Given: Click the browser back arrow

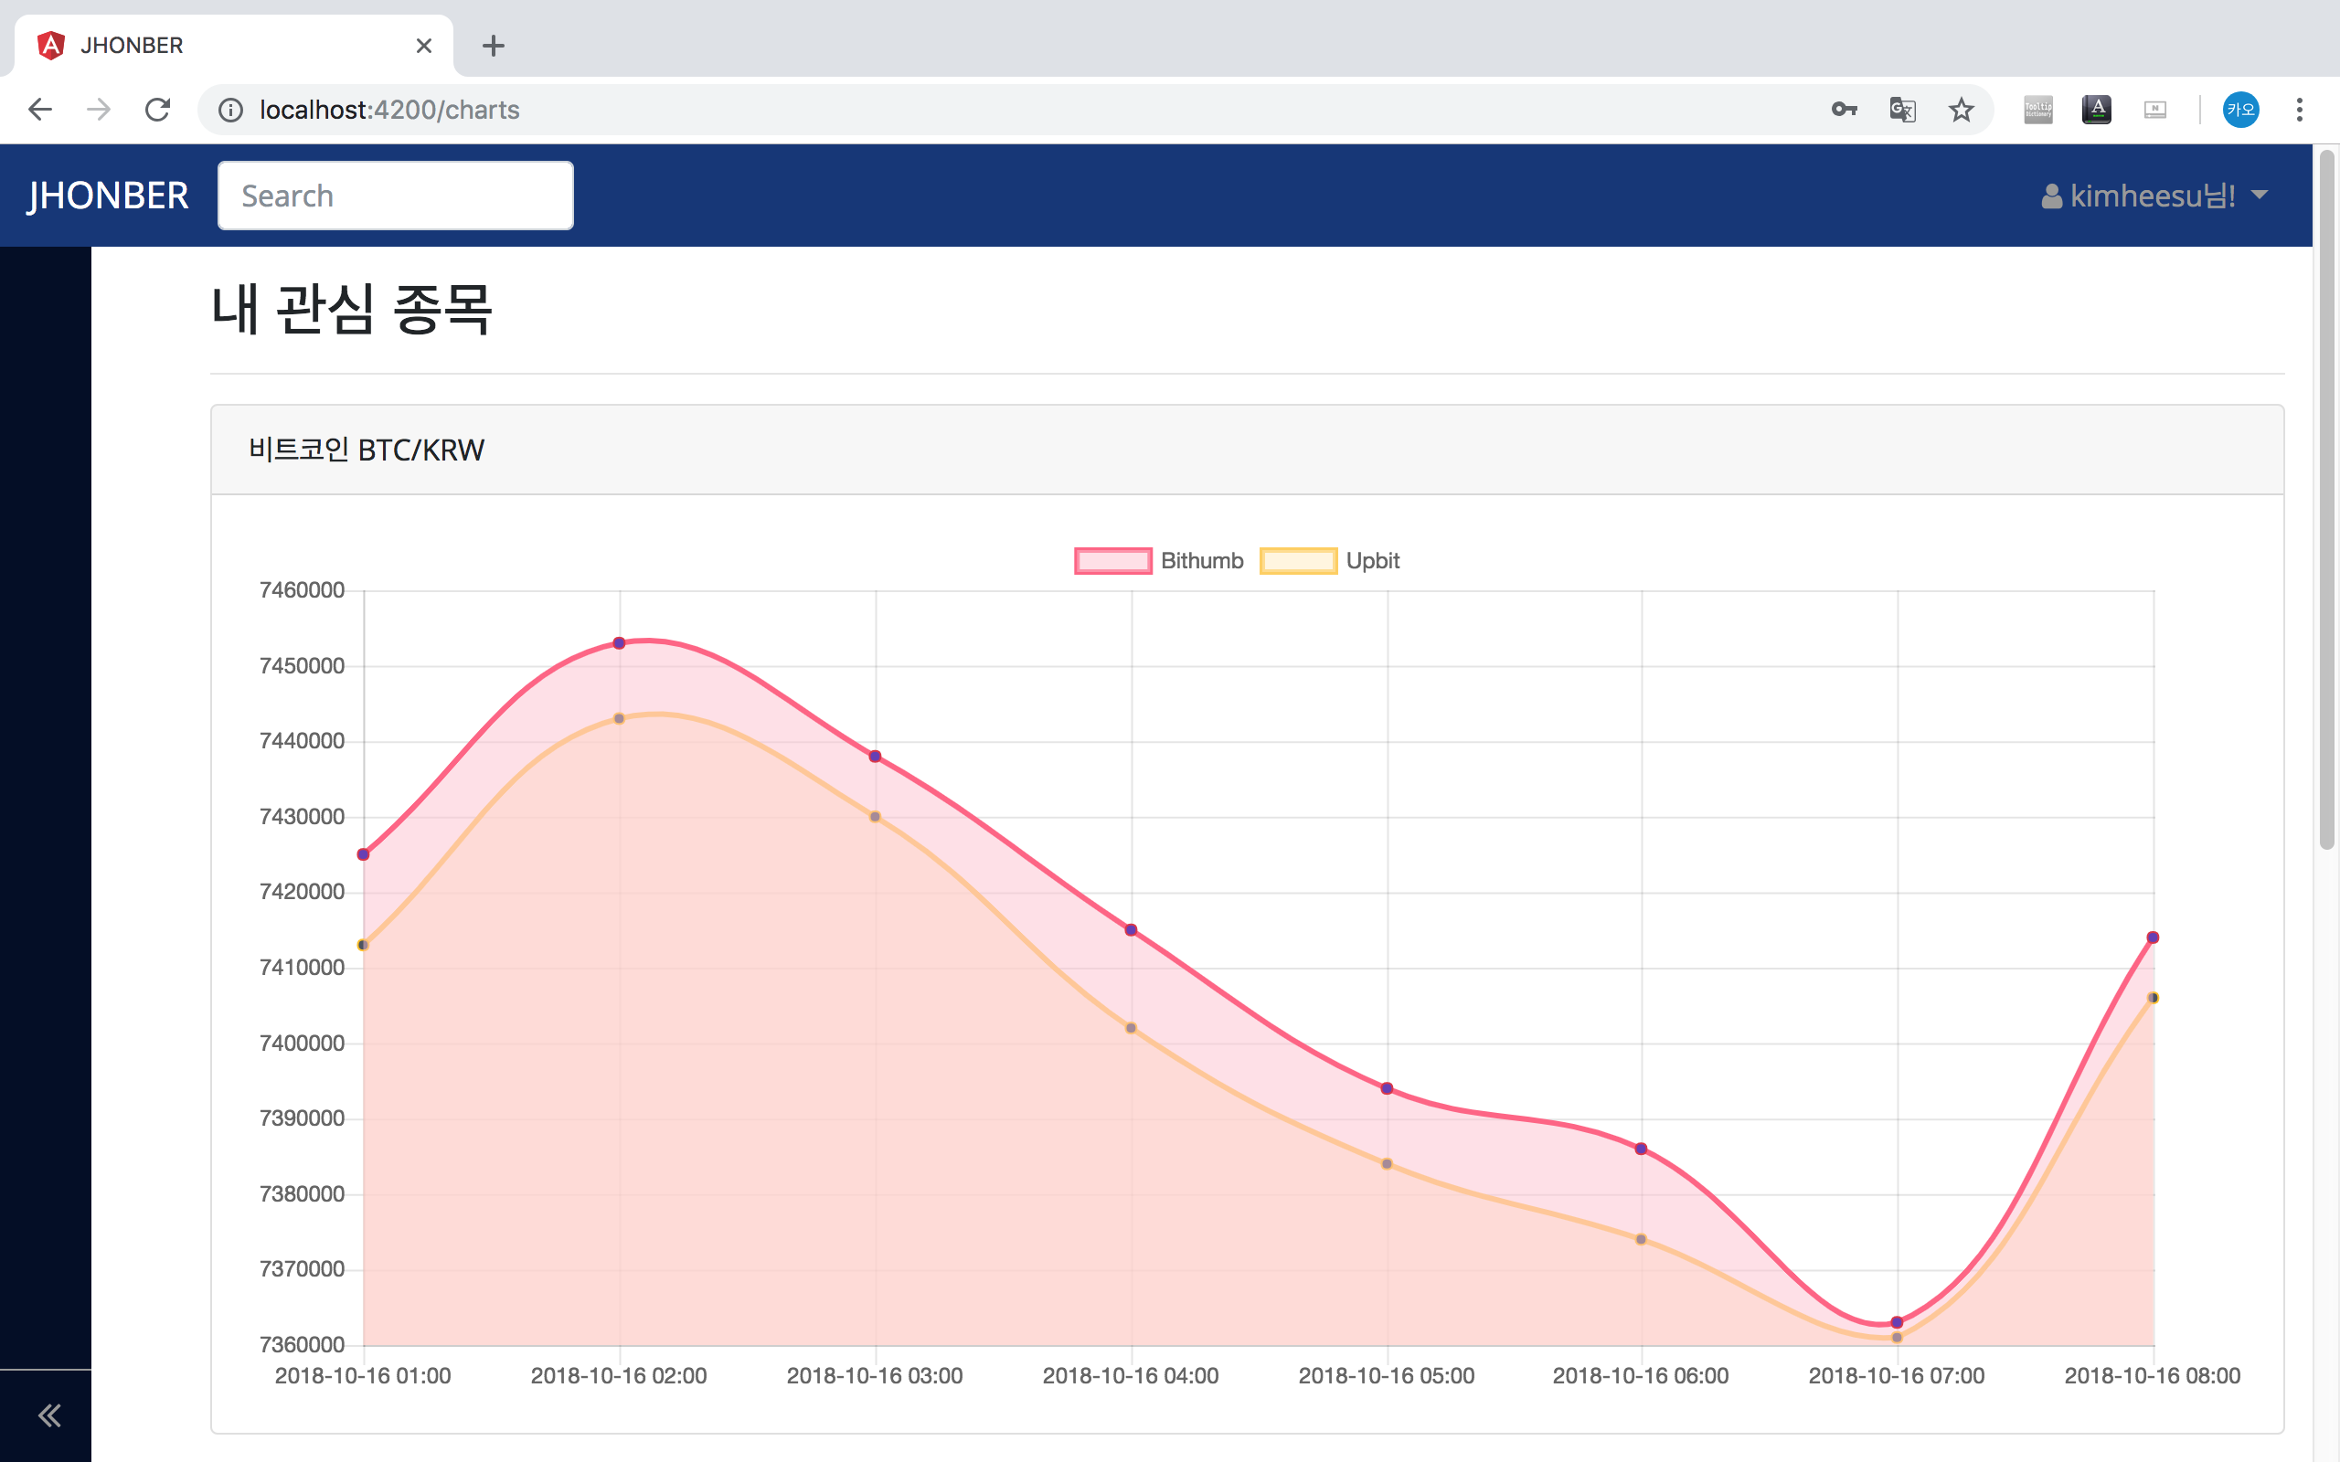Looking at the screenshot, I should (x=39, y=110).
